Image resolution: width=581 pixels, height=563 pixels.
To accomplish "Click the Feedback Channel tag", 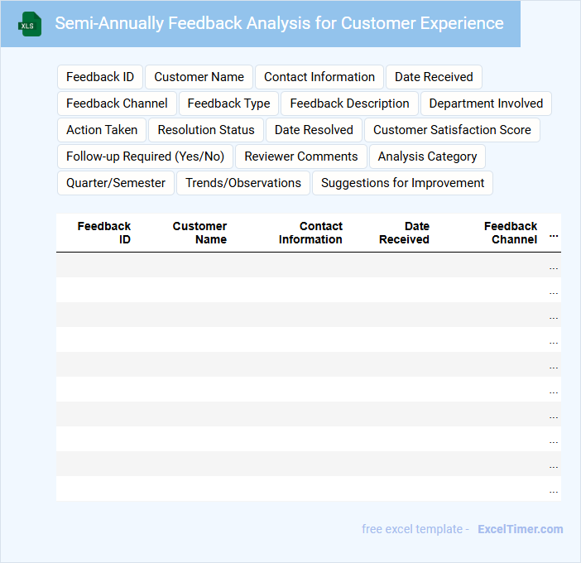I will tap(117, 103).
